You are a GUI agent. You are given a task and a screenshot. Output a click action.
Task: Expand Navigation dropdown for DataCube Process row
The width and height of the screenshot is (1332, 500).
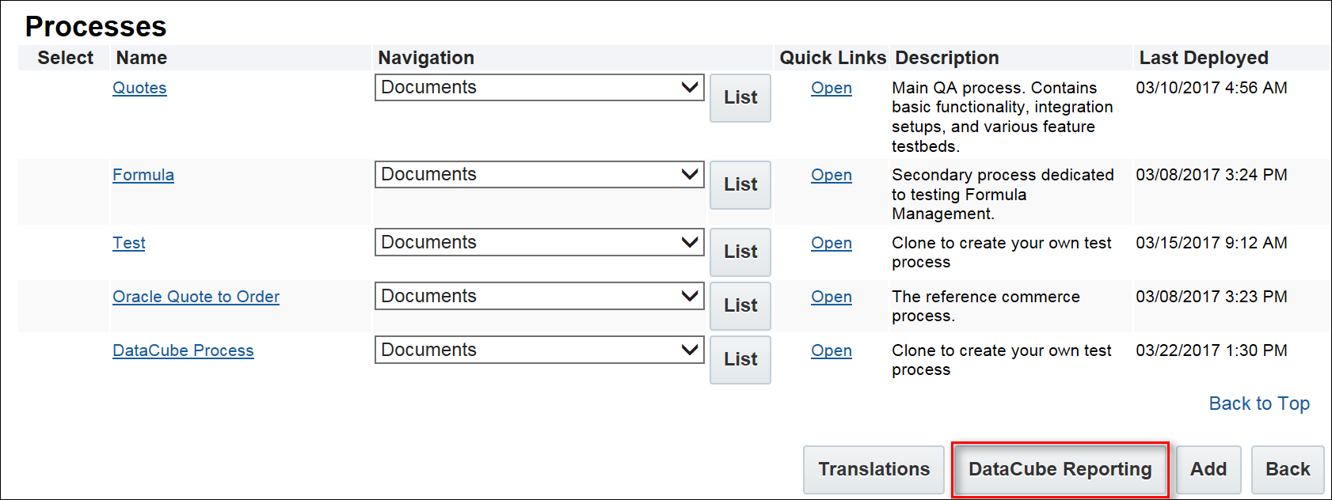click(539, 350)
